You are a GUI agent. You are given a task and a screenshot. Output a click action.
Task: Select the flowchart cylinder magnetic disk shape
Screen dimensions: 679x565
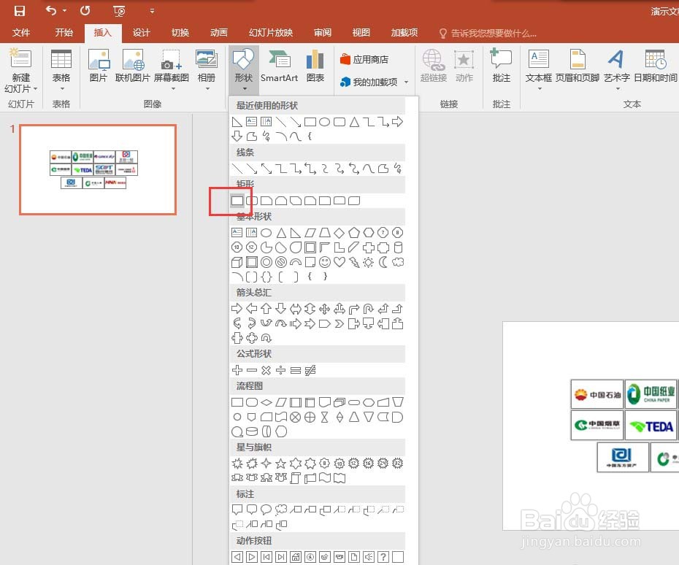(252, 431)
